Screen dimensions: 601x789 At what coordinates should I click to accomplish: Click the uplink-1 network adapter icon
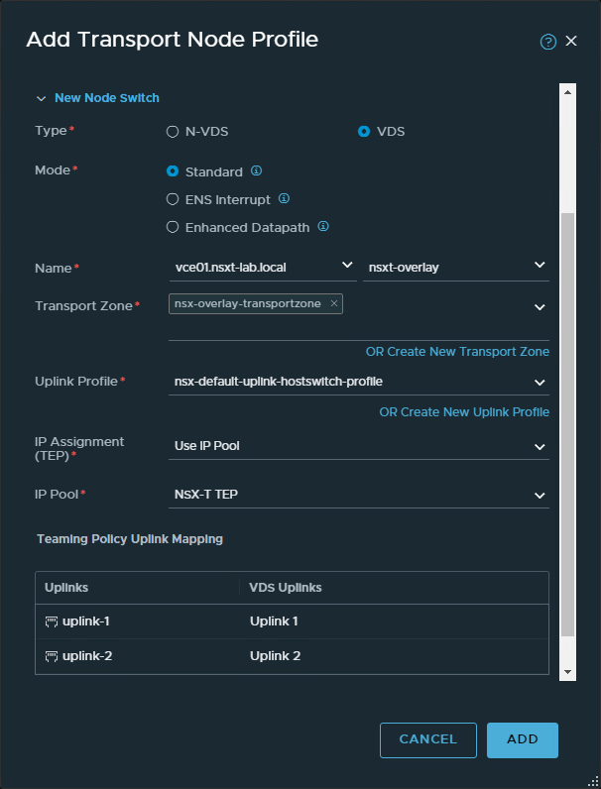coord(52,621)
